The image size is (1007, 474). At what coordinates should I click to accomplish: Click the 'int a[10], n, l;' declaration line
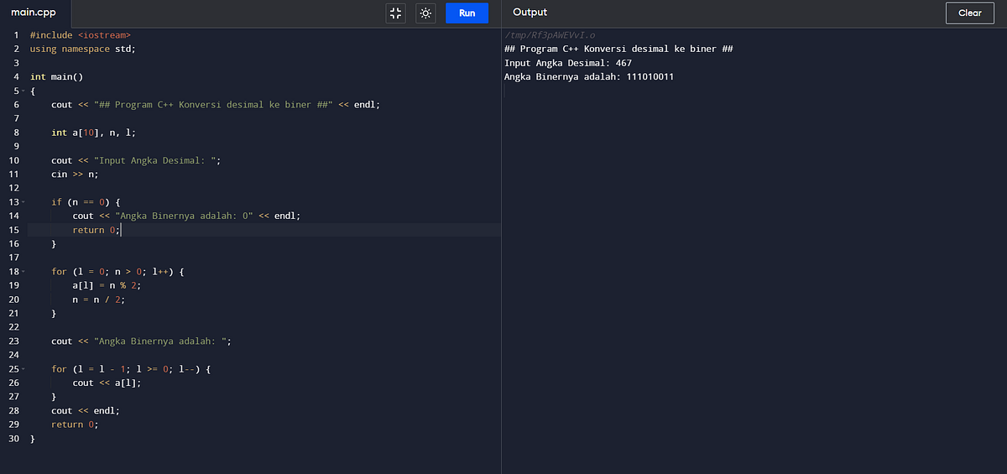point(93,133)
